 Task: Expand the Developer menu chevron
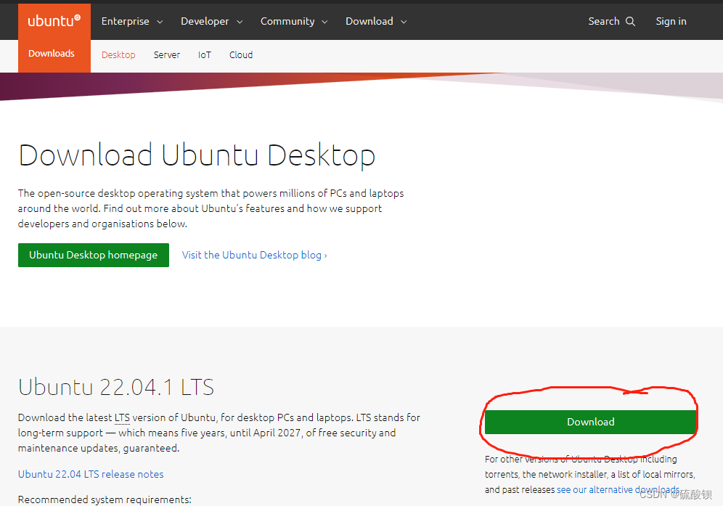click(x=240, y=22)
